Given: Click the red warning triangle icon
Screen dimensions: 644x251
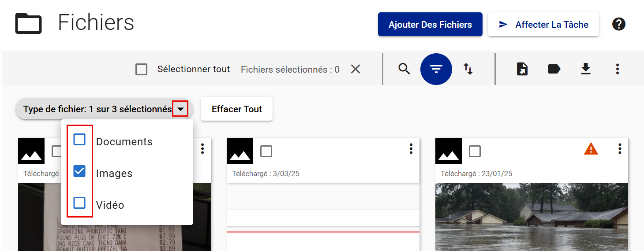Looking at the screenshot, I should click(x=591, y=149).
